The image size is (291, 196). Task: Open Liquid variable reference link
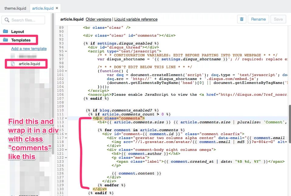point(136,19)
